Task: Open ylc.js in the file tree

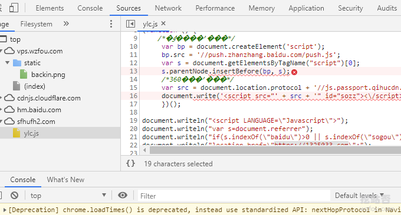Action: pyautogui.click(x=31, y=133)
